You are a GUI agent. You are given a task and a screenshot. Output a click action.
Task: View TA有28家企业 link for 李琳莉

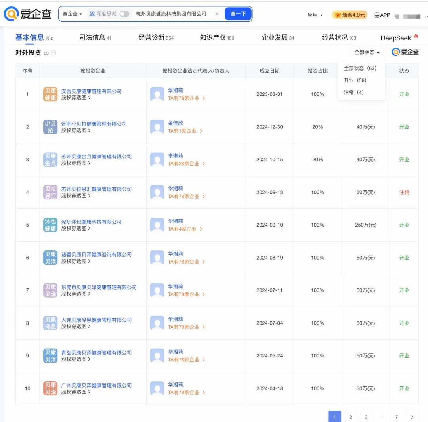coord(186,164)
